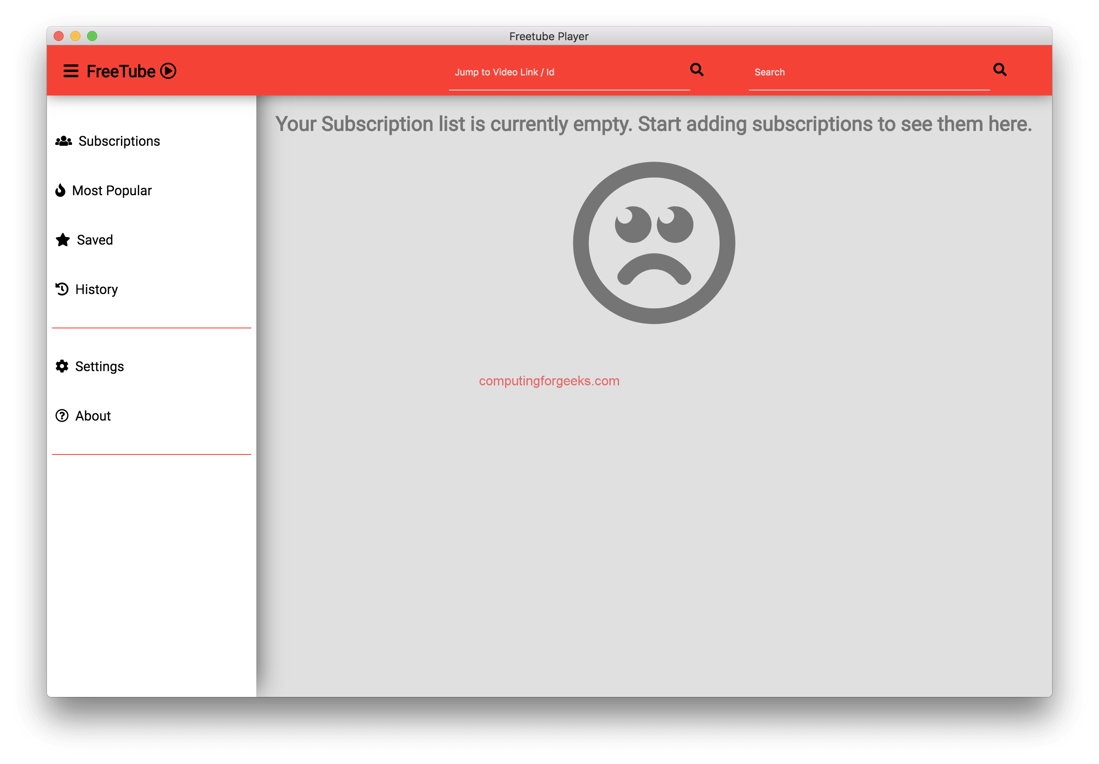1099x764 pixels.
Task: Focus the Jump to Video Link / Id field
Action: [569, 73]
